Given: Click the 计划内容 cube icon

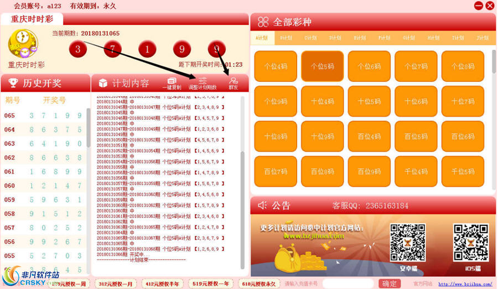Looking at the screenshot, I should pyautogui.click(x=103, y=83).
